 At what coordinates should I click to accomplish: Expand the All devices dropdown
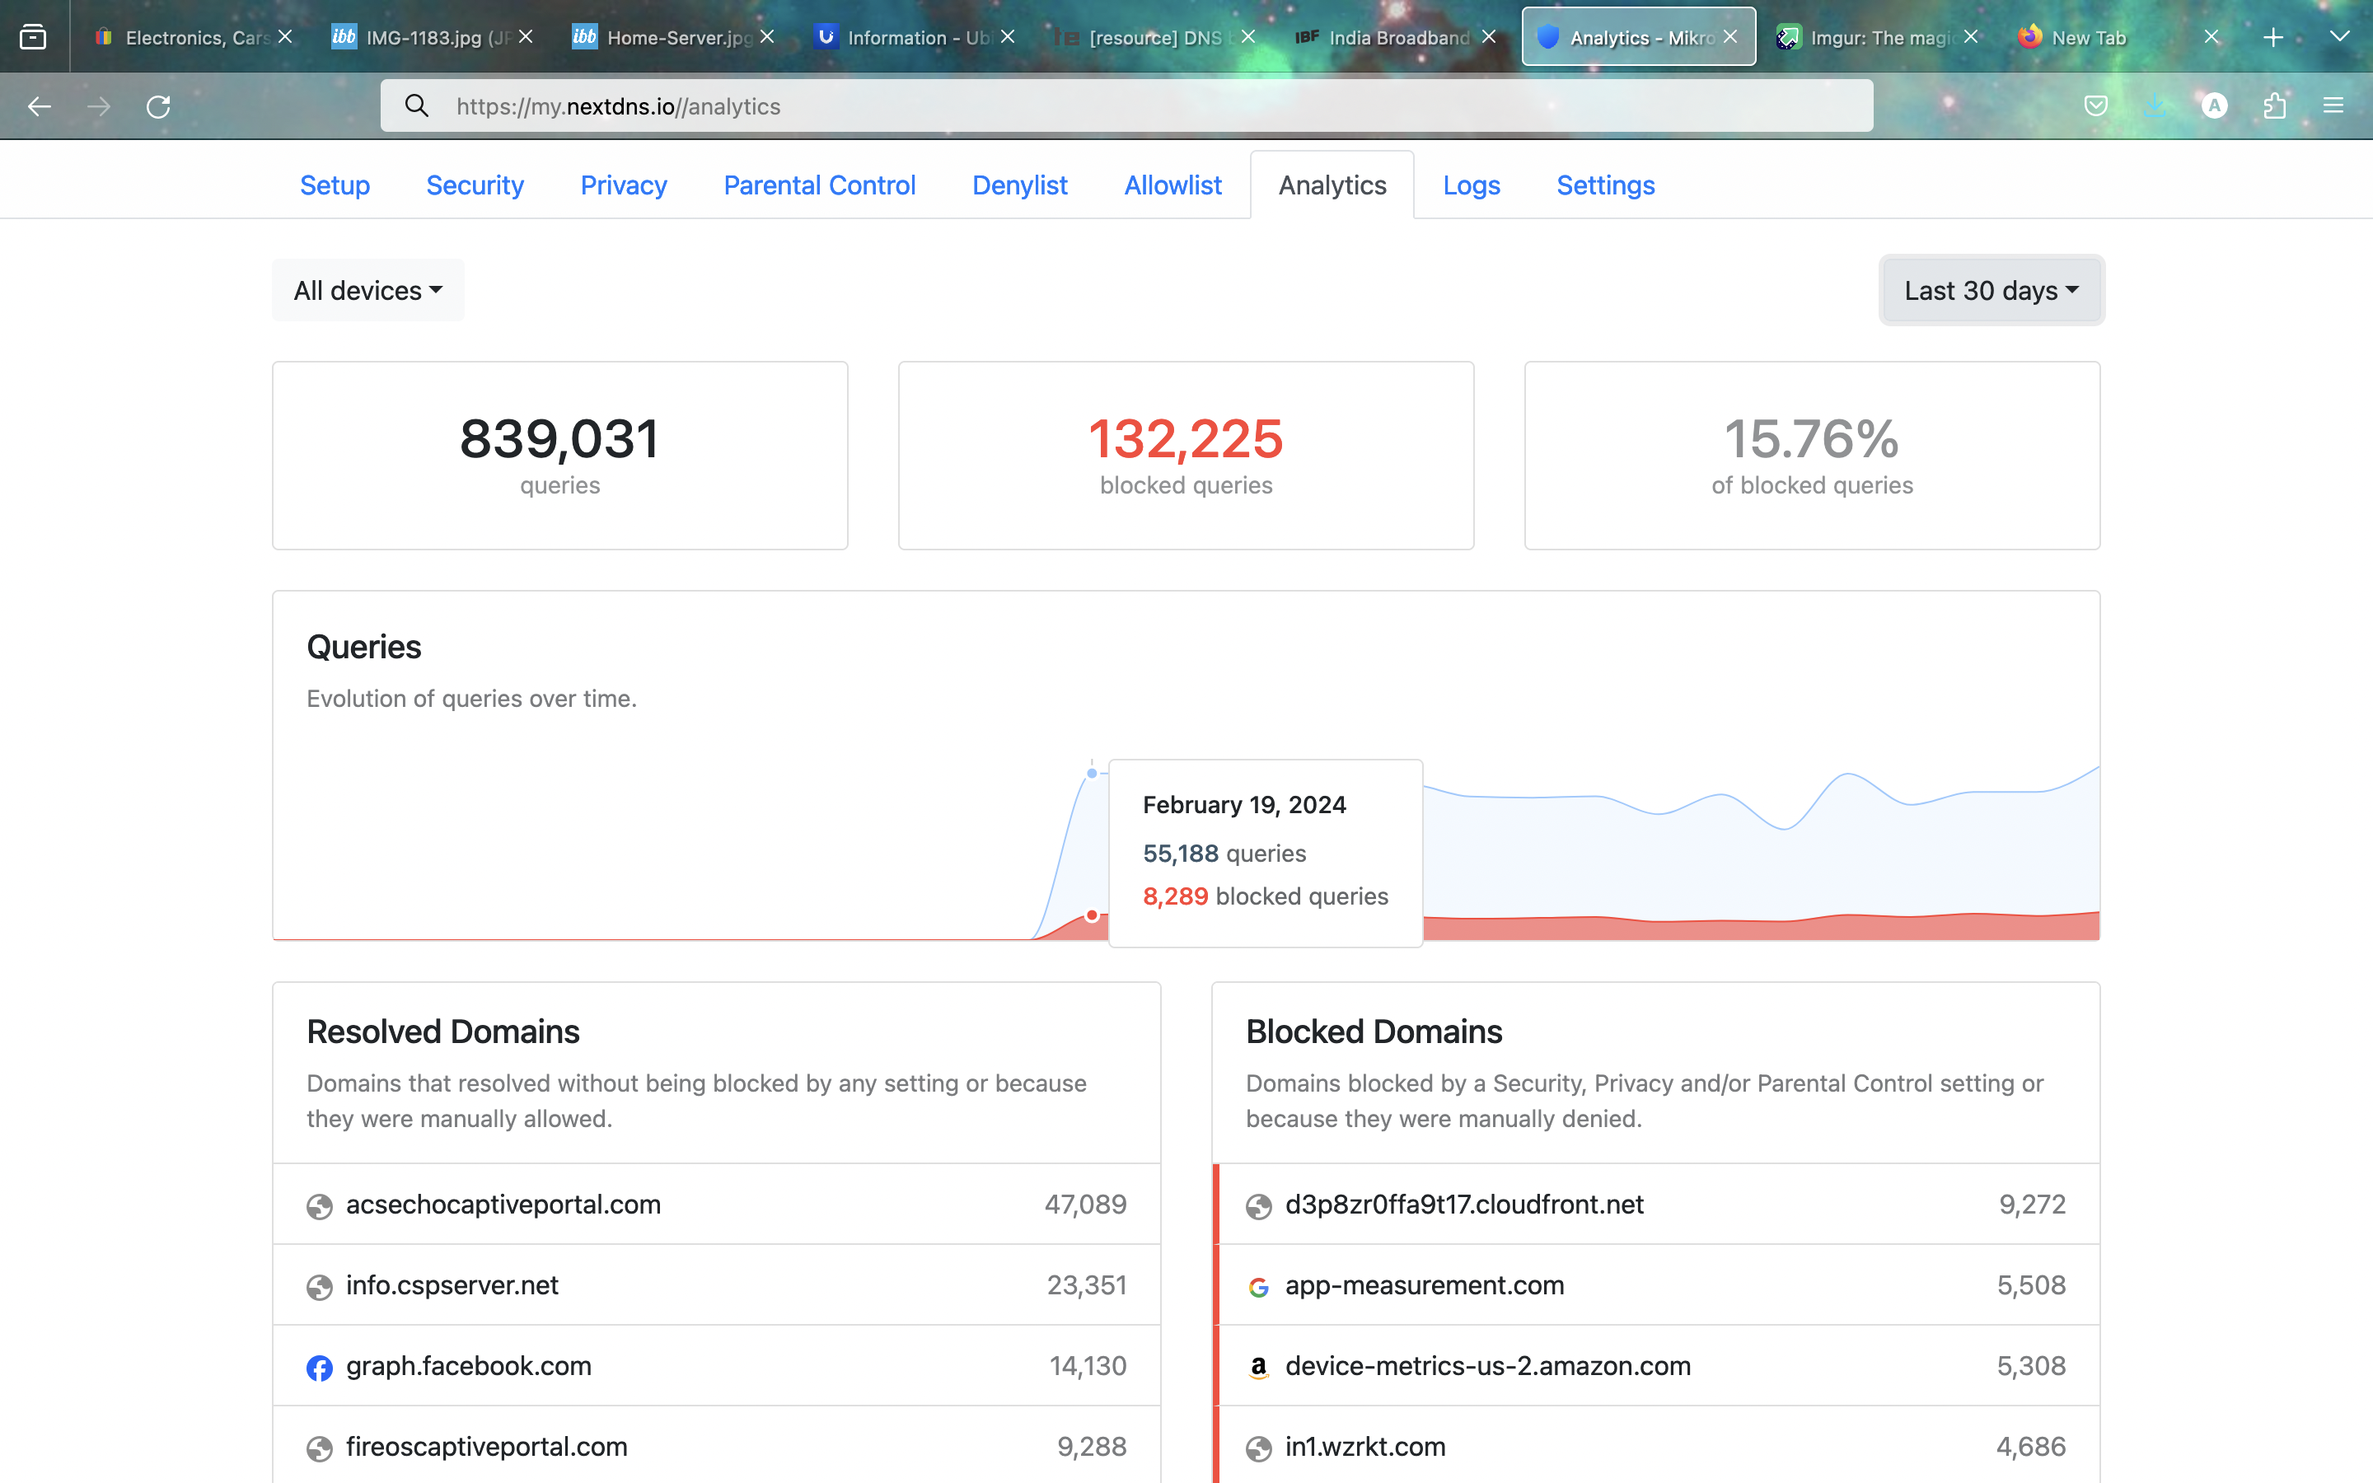(x=368, y=290)
